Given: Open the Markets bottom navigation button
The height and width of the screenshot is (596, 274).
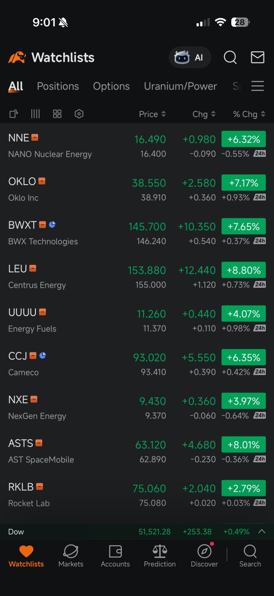Looking at the screenshot, I should 71,556.
